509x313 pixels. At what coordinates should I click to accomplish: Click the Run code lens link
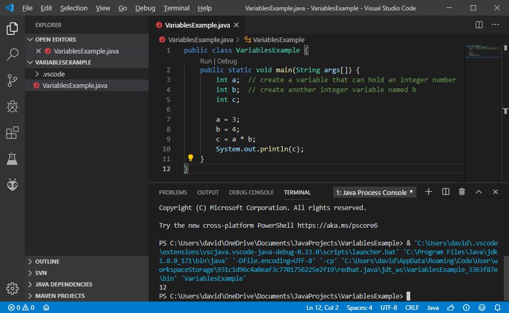pyautogui.click(x=206, y=61)
